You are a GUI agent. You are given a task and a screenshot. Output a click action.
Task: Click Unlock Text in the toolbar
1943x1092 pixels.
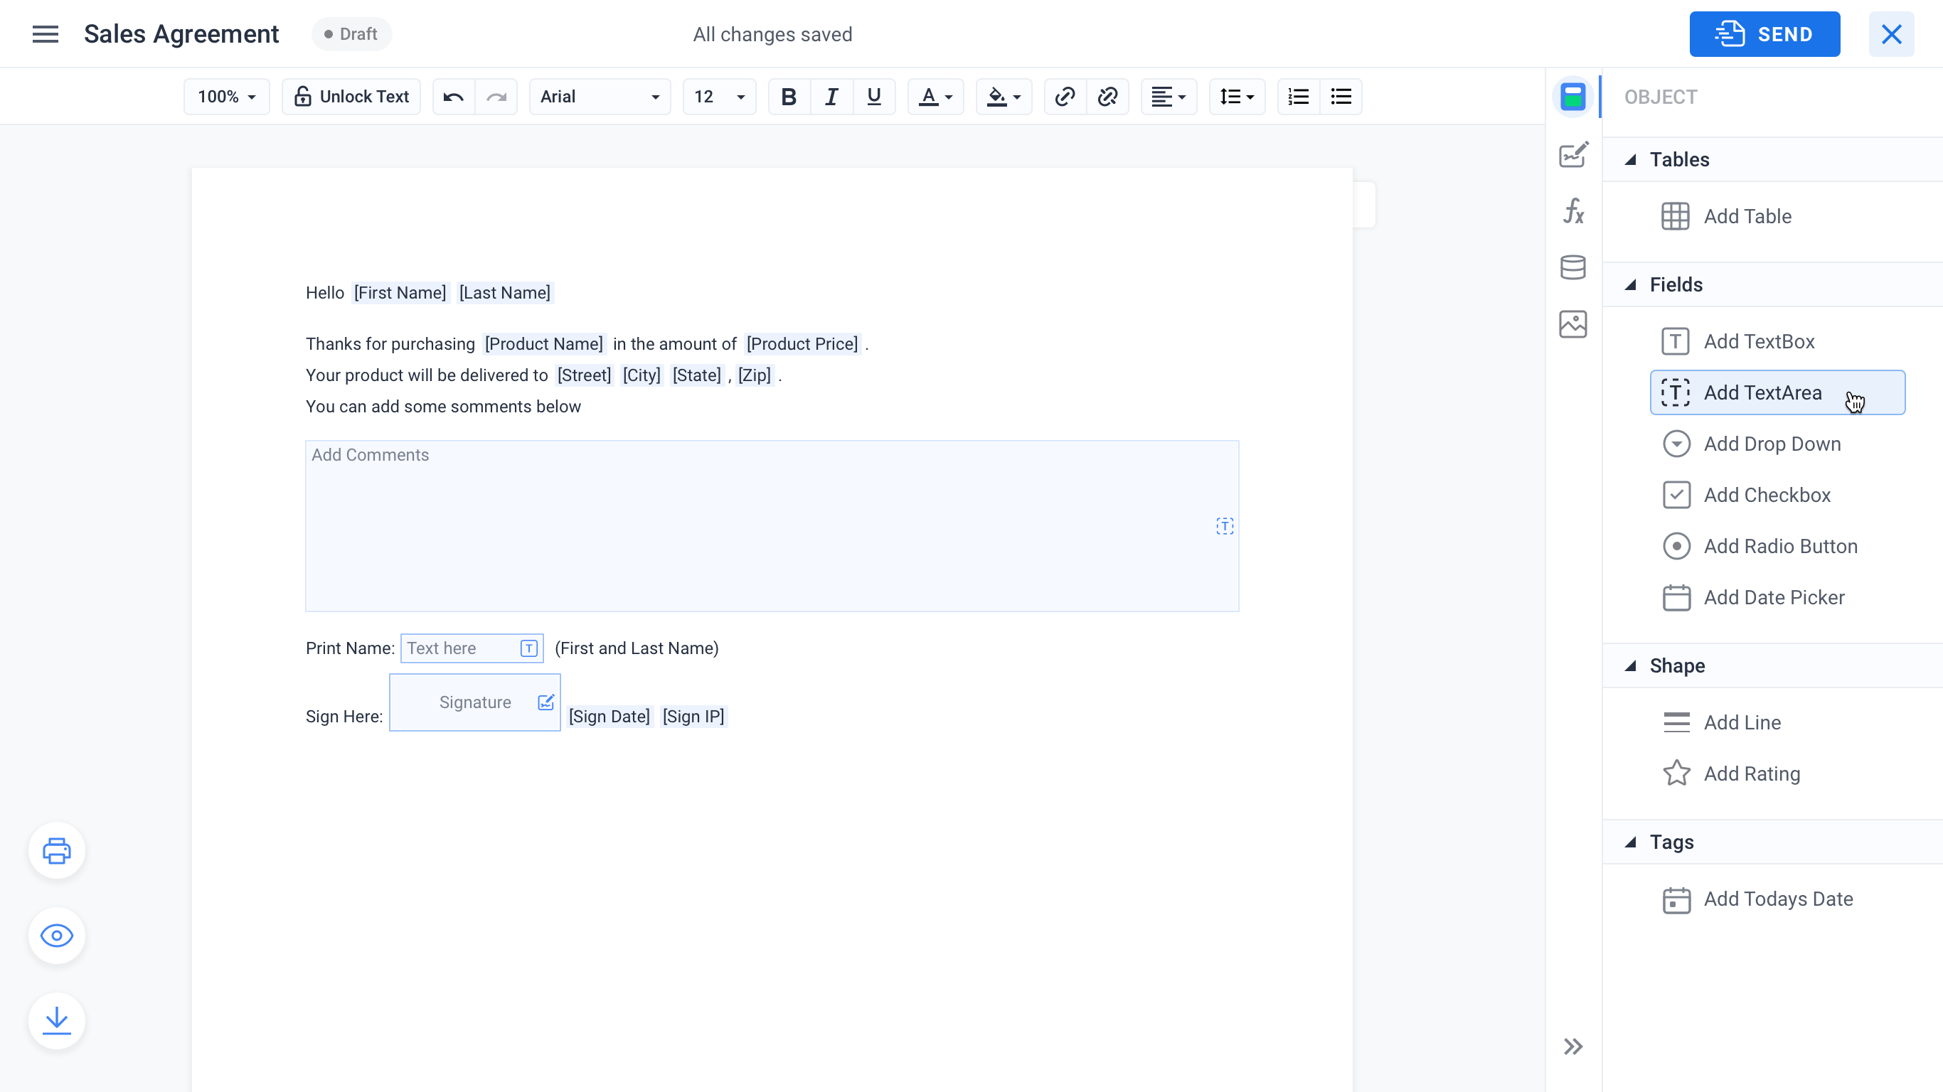[x=351, y=97]
